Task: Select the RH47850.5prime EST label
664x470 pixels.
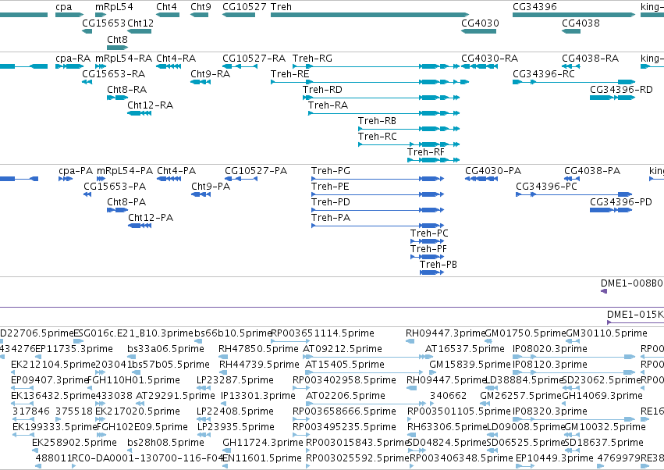Action: 259,349
